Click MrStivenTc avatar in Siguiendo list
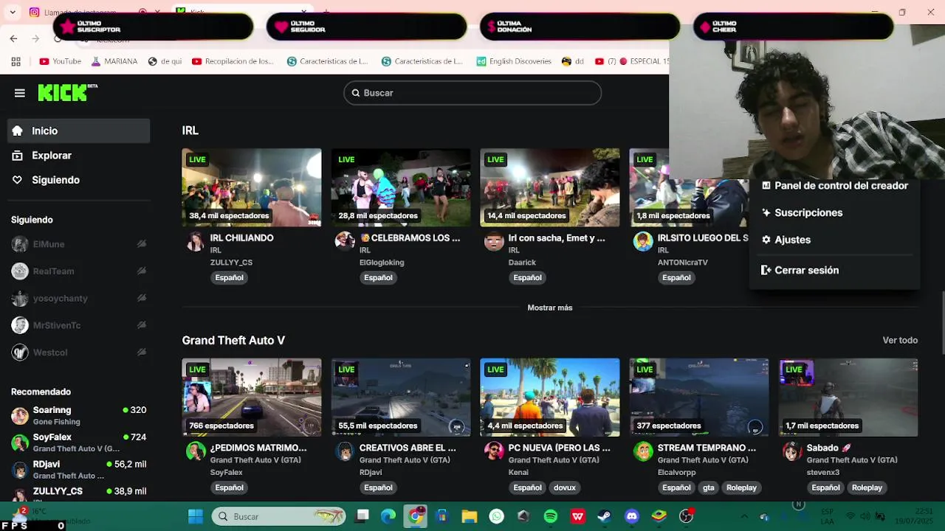Screen dimensions: 945x531 [x=20, y=325]
